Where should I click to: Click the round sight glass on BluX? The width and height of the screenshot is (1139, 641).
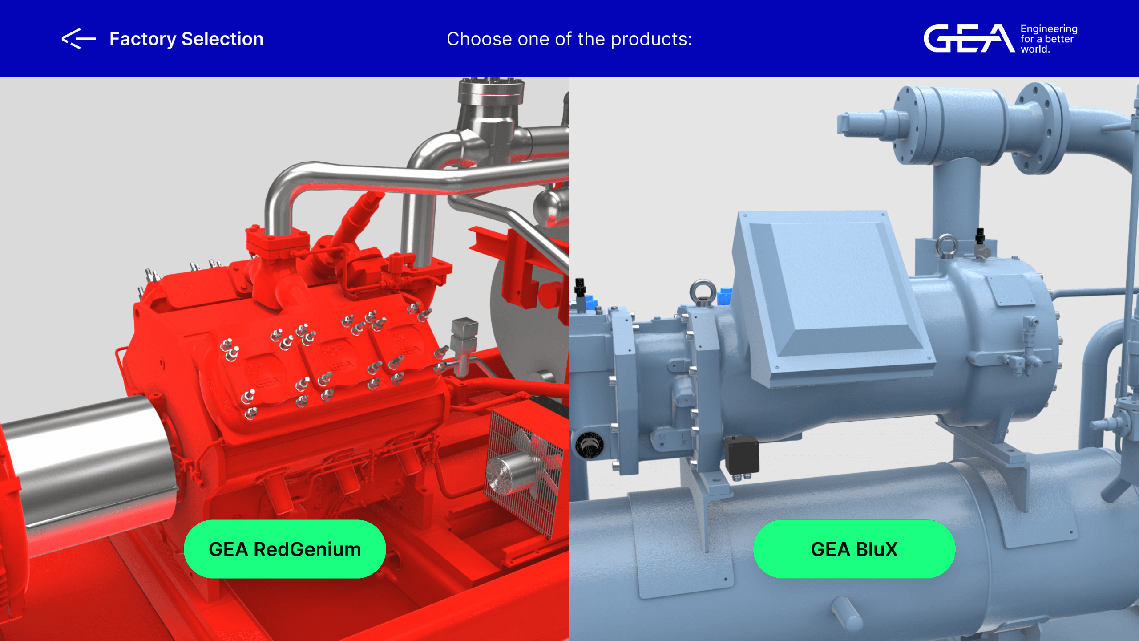click(590, 444)
